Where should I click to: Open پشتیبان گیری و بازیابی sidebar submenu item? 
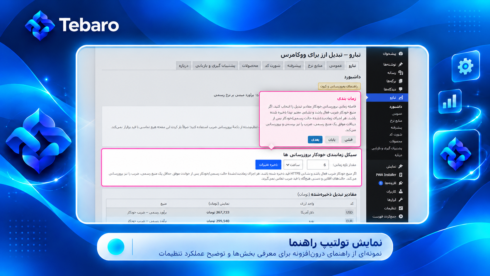point(387,148)
